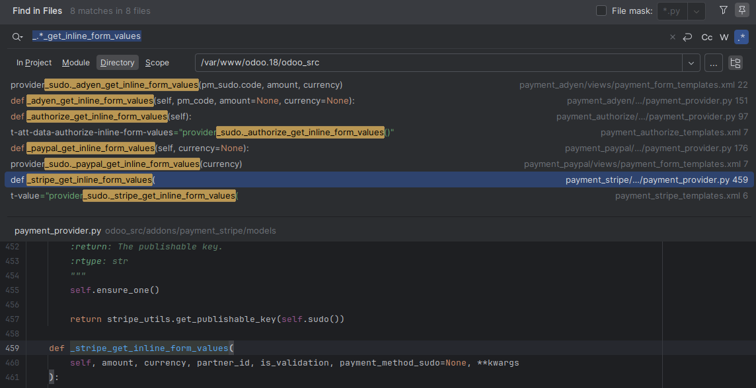The image size is (756, 388).
Task: Open the filter search results icon
Action: click(x=723, y=10)
